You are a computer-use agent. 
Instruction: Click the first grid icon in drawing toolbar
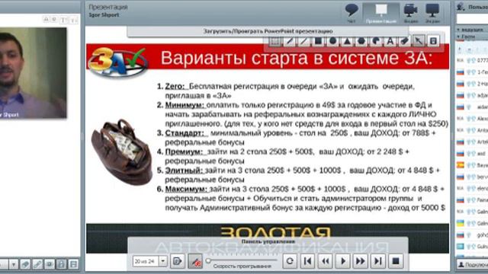[275, 41]
